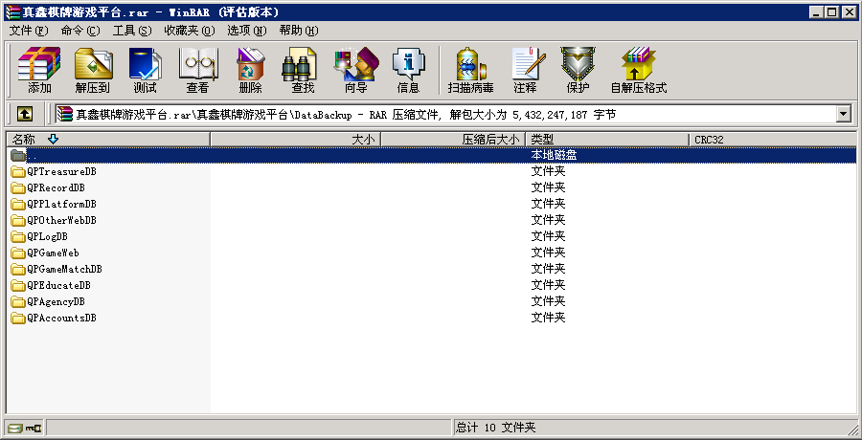Image resolution: width=862 pixels, height=440 pixels.
Task: Click the 自解压格式 SFX icon
Action: [638, 70]
